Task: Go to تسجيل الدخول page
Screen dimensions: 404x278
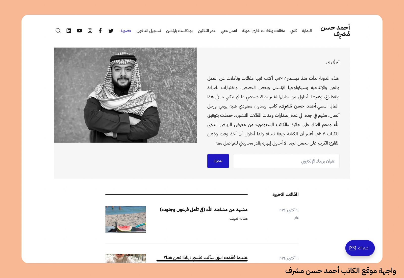Action: click(x=149, y=31)
